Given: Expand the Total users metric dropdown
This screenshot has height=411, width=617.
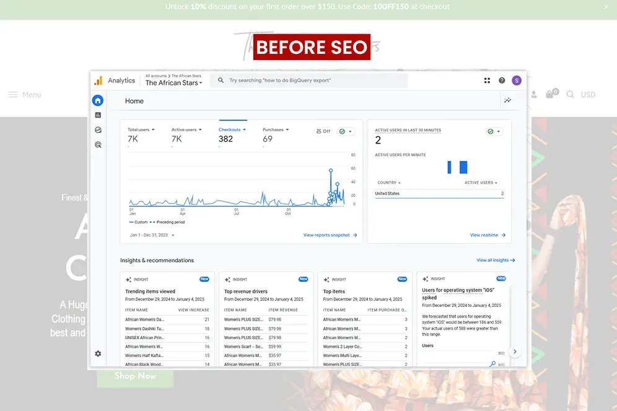Looking at the screenshot, I should coord(141,130).
